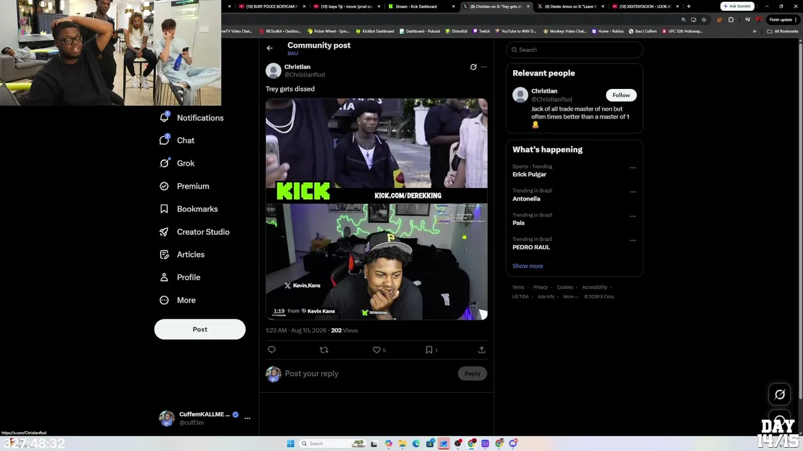The image size is (803, 451).
Task: Open the Twitch bookmark
Action: tap(482, 31)
